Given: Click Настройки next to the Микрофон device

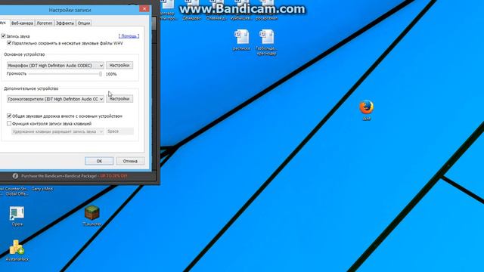Looking at the screenshot, I should coord(119,66).
